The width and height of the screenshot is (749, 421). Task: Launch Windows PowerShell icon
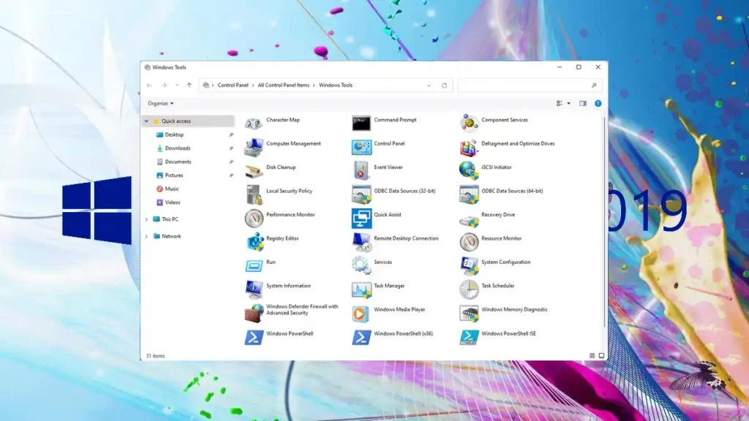pyautogui.click(x=254, y=337)
